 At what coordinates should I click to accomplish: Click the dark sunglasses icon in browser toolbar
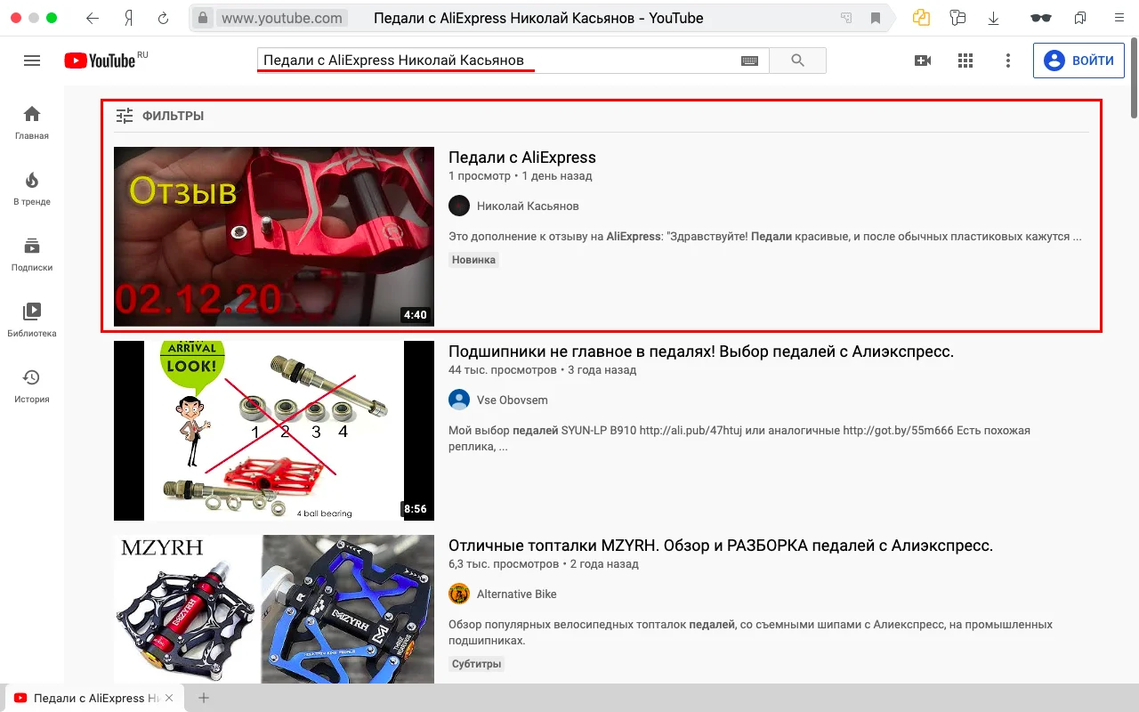pyautogui.click(x=1040, y=18)
